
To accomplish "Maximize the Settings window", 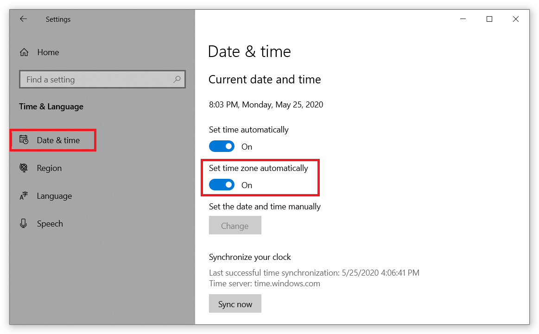I will (x=489, y=19).
